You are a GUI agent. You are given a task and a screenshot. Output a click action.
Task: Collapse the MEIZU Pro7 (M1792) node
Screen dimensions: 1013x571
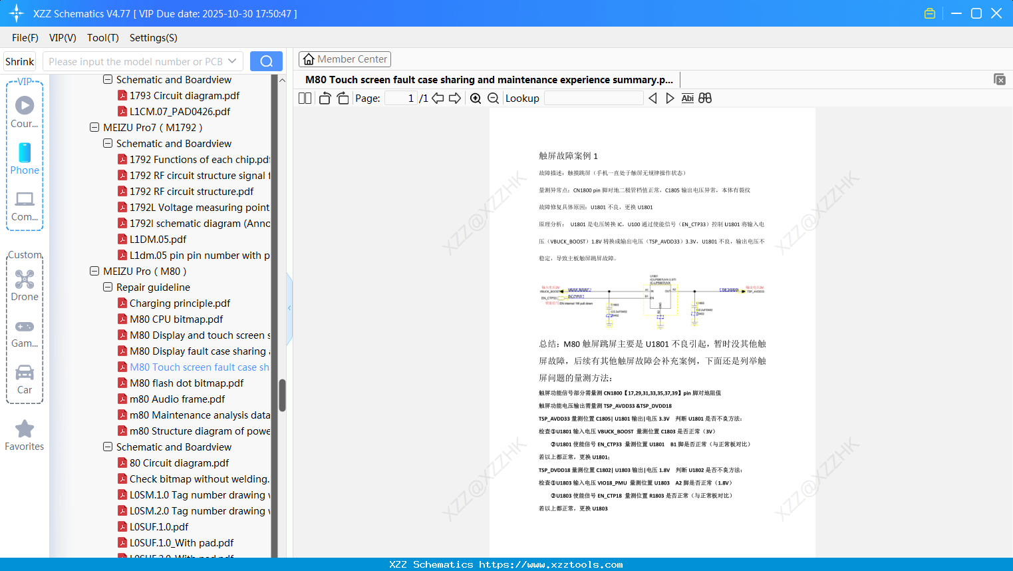coord(94,127)
